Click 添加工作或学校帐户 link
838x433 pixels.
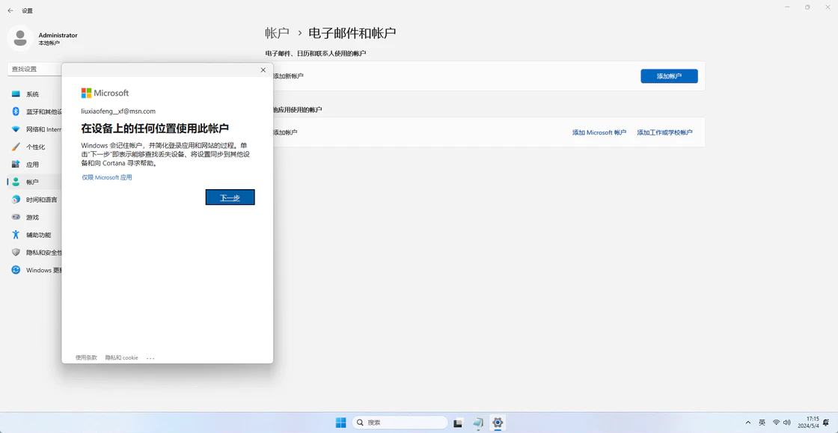click(664, 132)
